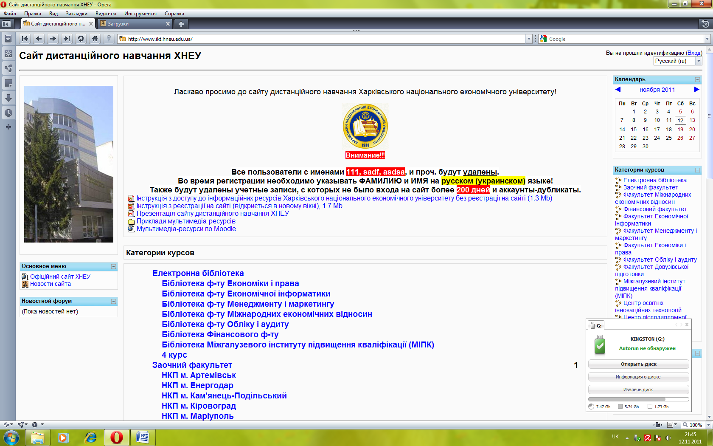
Task: Click Открыть диск button
Action: point(638,364)
